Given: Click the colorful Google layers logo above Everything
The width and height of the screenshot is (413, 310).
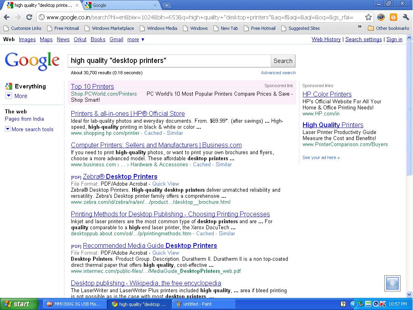Looking at the screenshot, I should [x=9, y=86].
